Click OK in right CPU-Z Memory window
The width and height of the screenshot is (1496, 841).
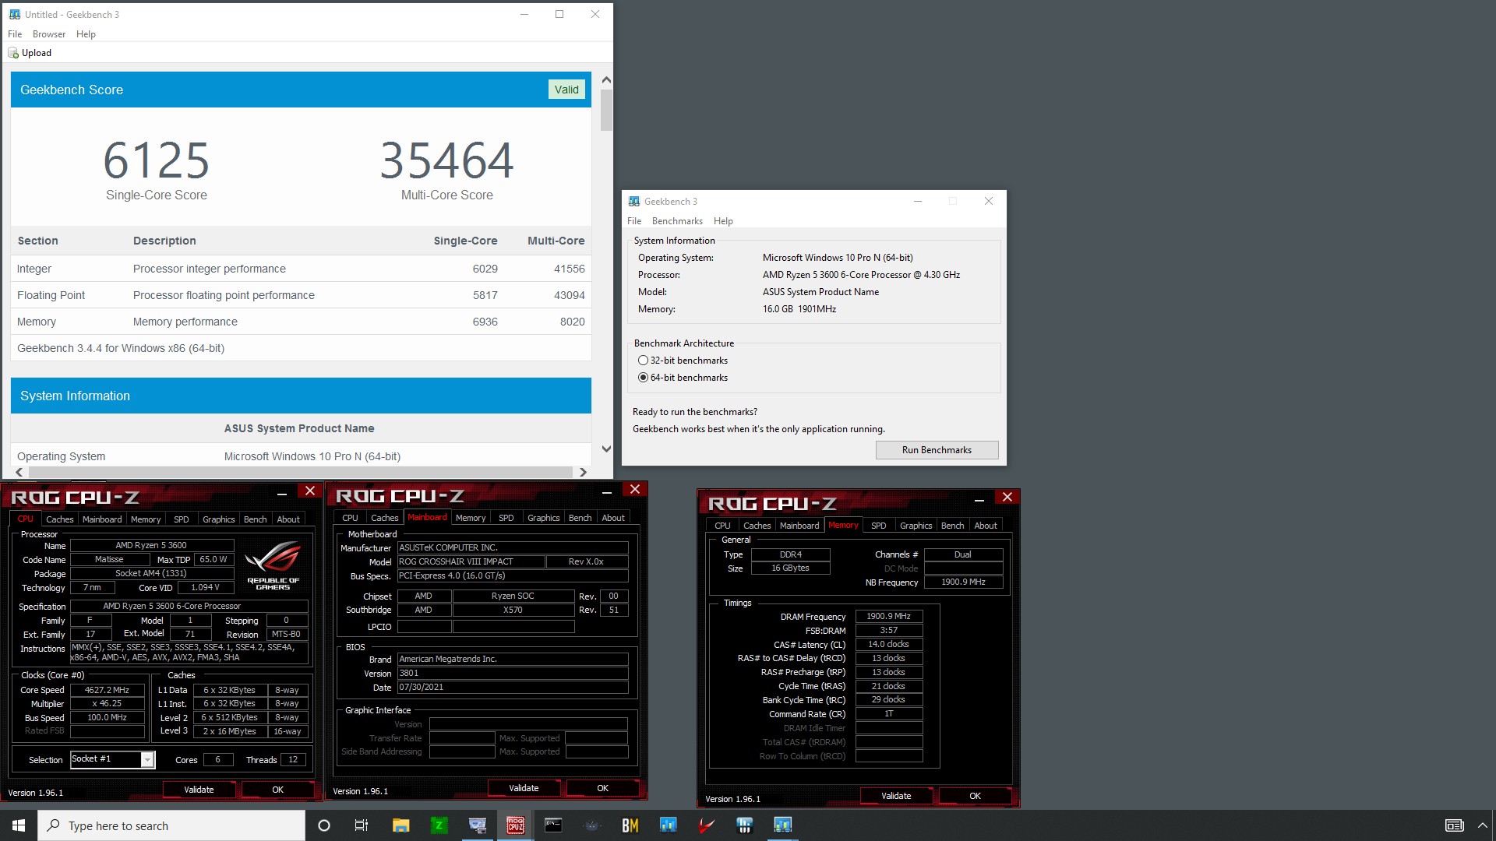click(x=975, y=796)
